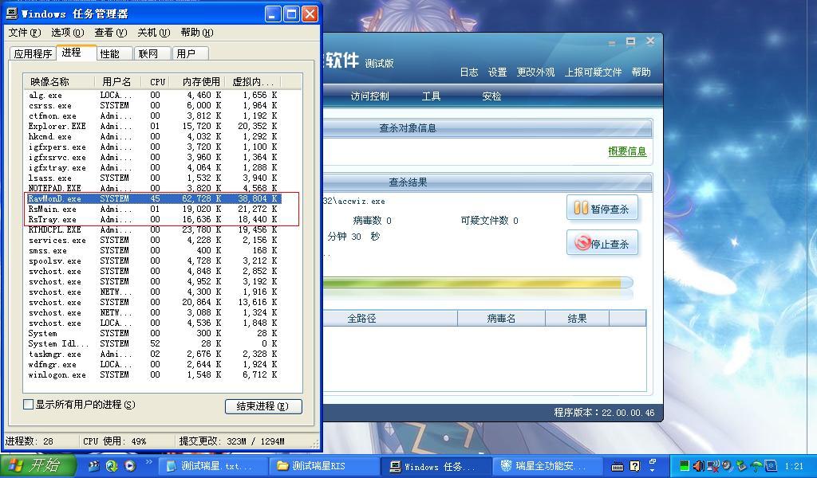Maximize the Rising antivirus window
This screenshot has width=817, height=478.
pos(630,41)
